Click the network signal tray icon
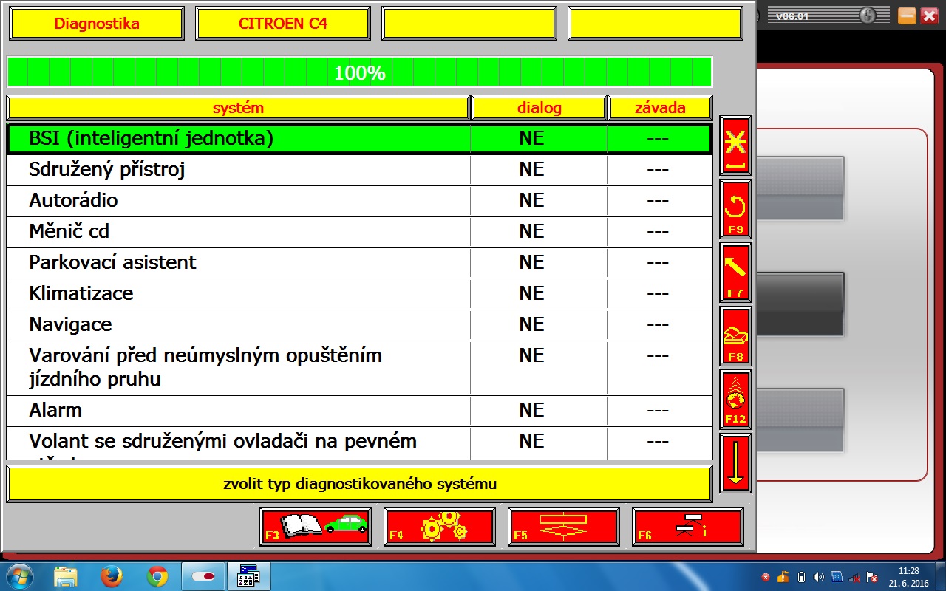 854,577
